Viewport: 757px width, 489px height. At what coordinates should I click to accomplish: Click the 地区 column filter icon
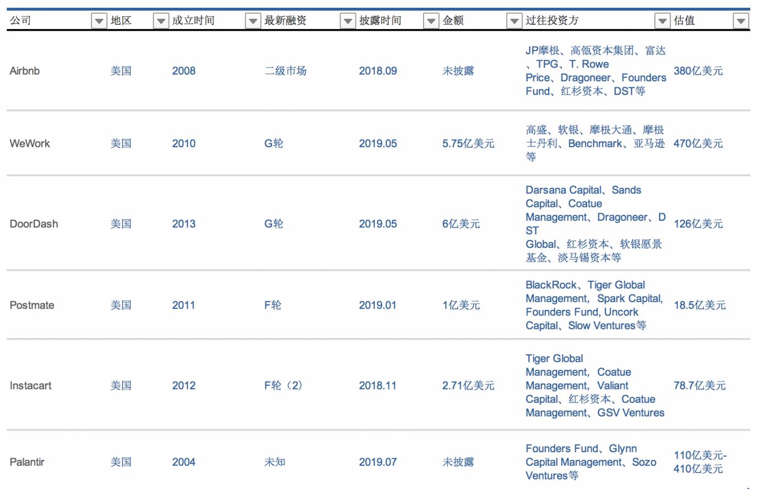[160, 20]
